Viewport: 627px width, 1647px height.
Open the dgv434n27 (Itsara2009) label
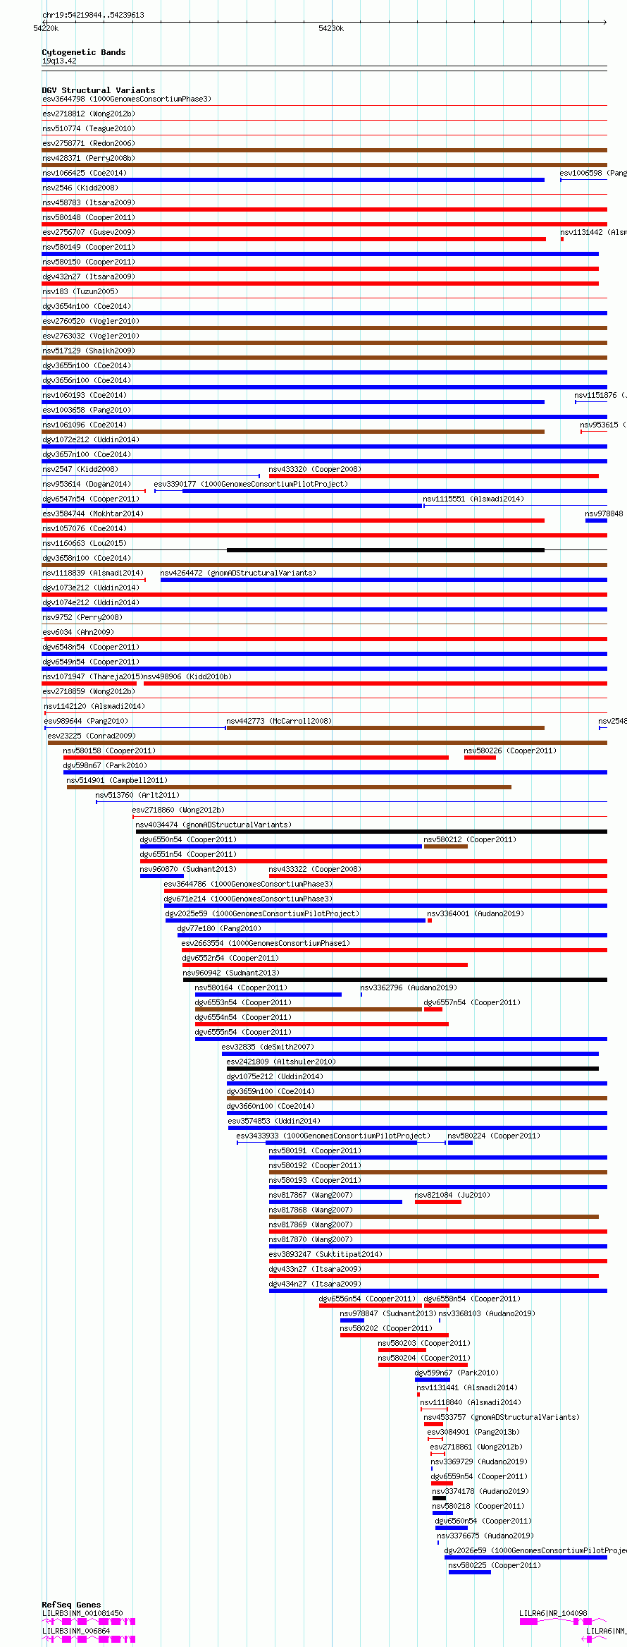(x=315, y=1284)
